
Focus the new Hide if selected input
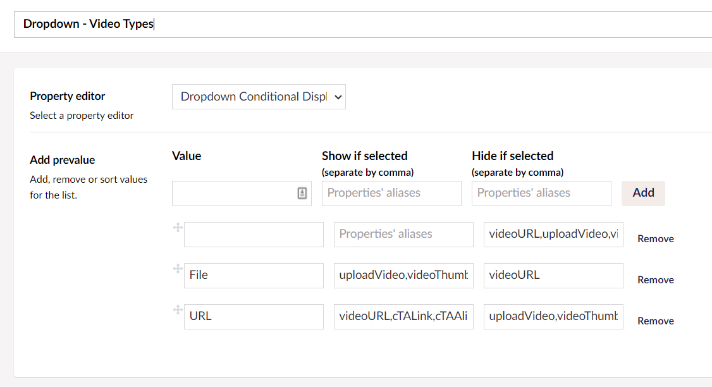pyautogui.click(x=541, y=193)
